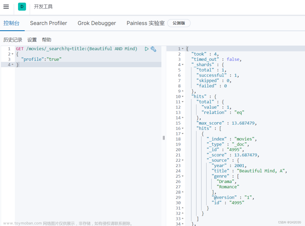Click the panel resize handle between editors

pos(164,138)
